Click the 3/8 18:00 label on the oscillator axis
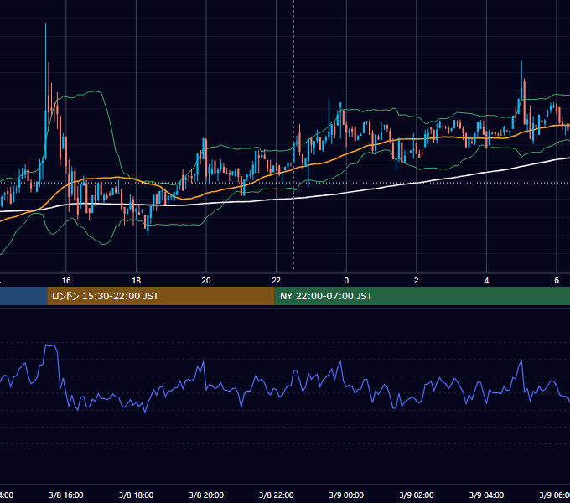 click(x=136, y=495)
